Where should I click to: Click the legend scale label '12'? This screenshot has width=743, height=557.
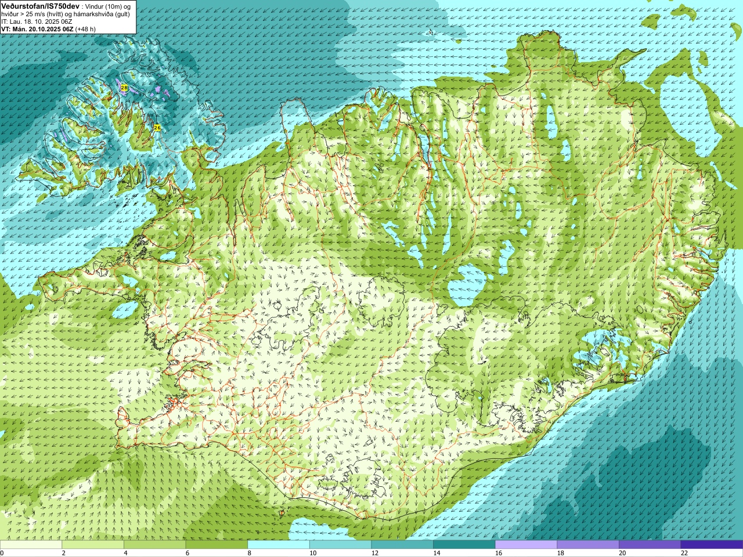click(x=375, y=553)
